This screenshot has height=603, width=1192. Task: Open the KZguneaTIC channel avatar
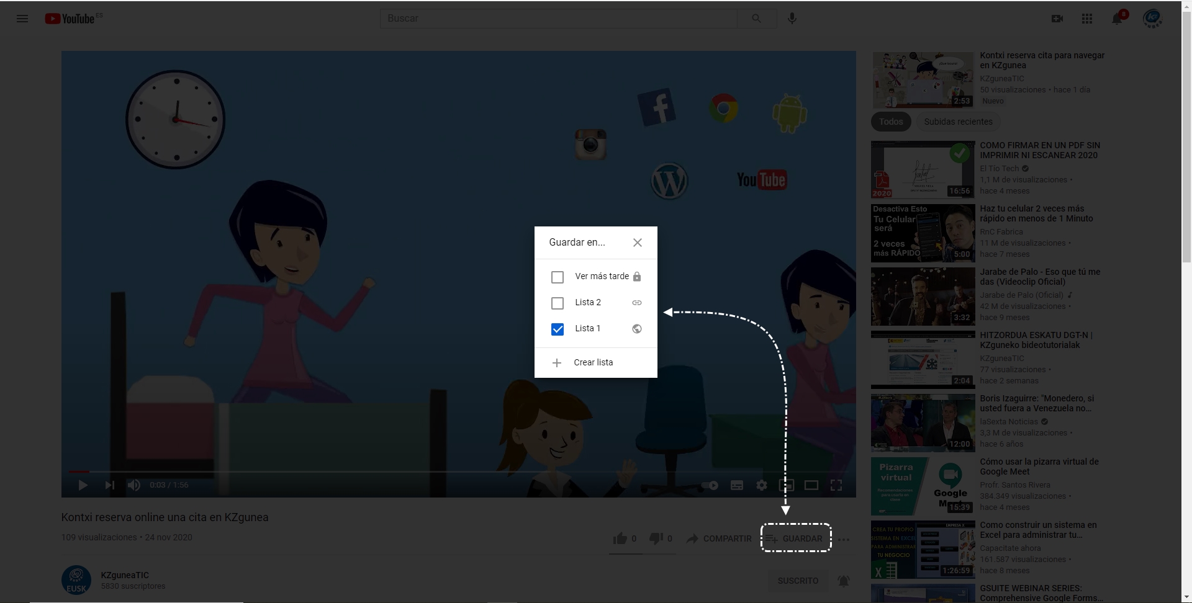click(76, 580)
